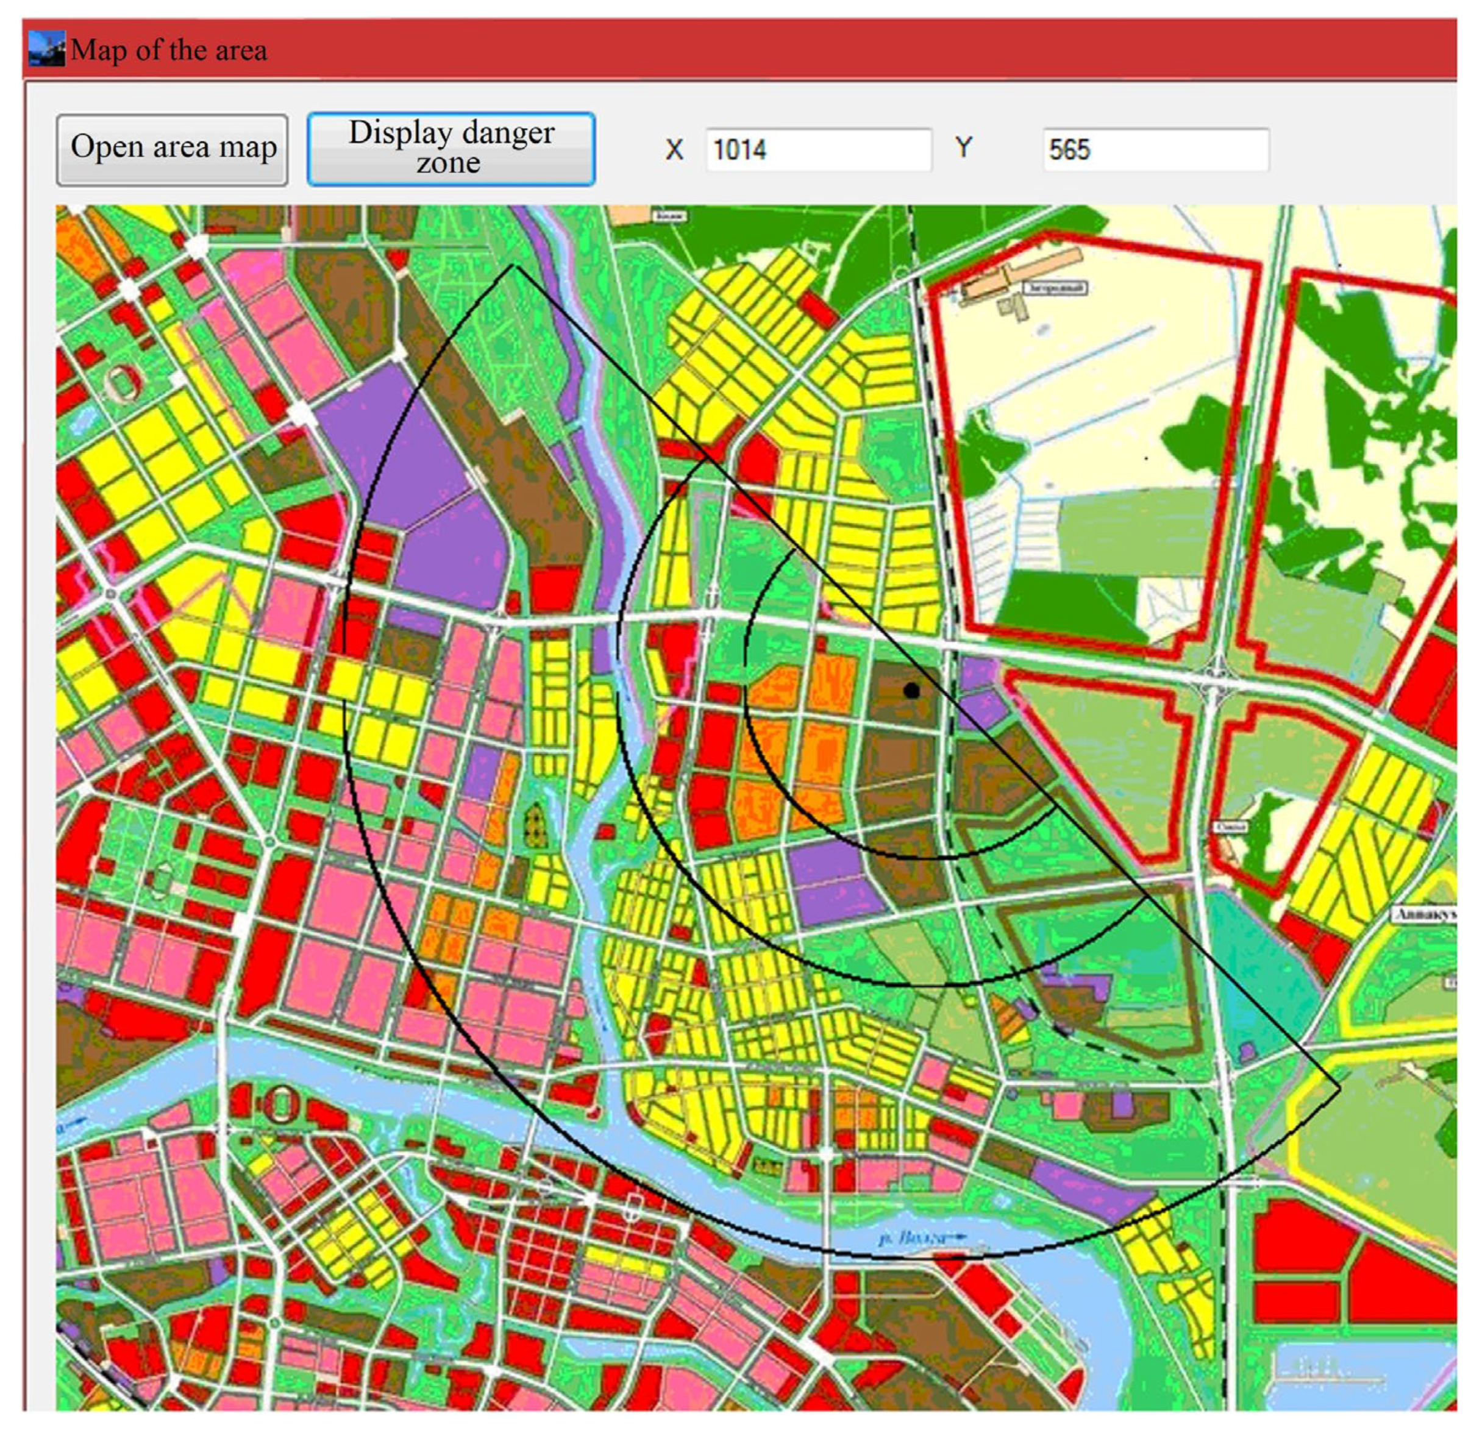
Task: Click the bottom-right corner of danger sector
Action: [x=1339, y=1089]
